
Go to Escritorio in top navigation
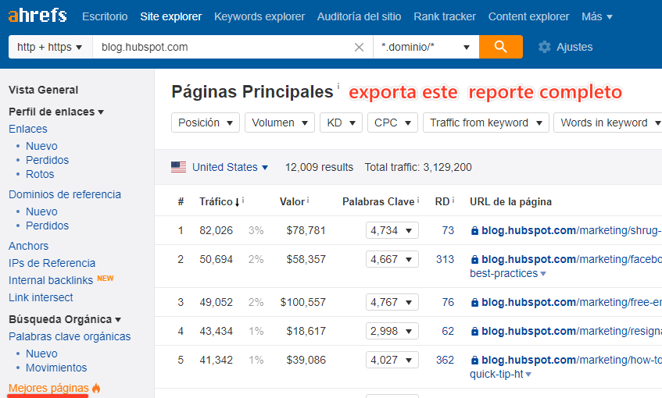point(105,16)
